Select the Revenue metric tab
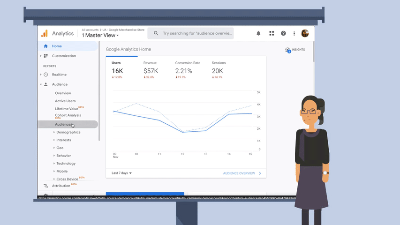This screenshot has width=400, height=225. point(151,69)
